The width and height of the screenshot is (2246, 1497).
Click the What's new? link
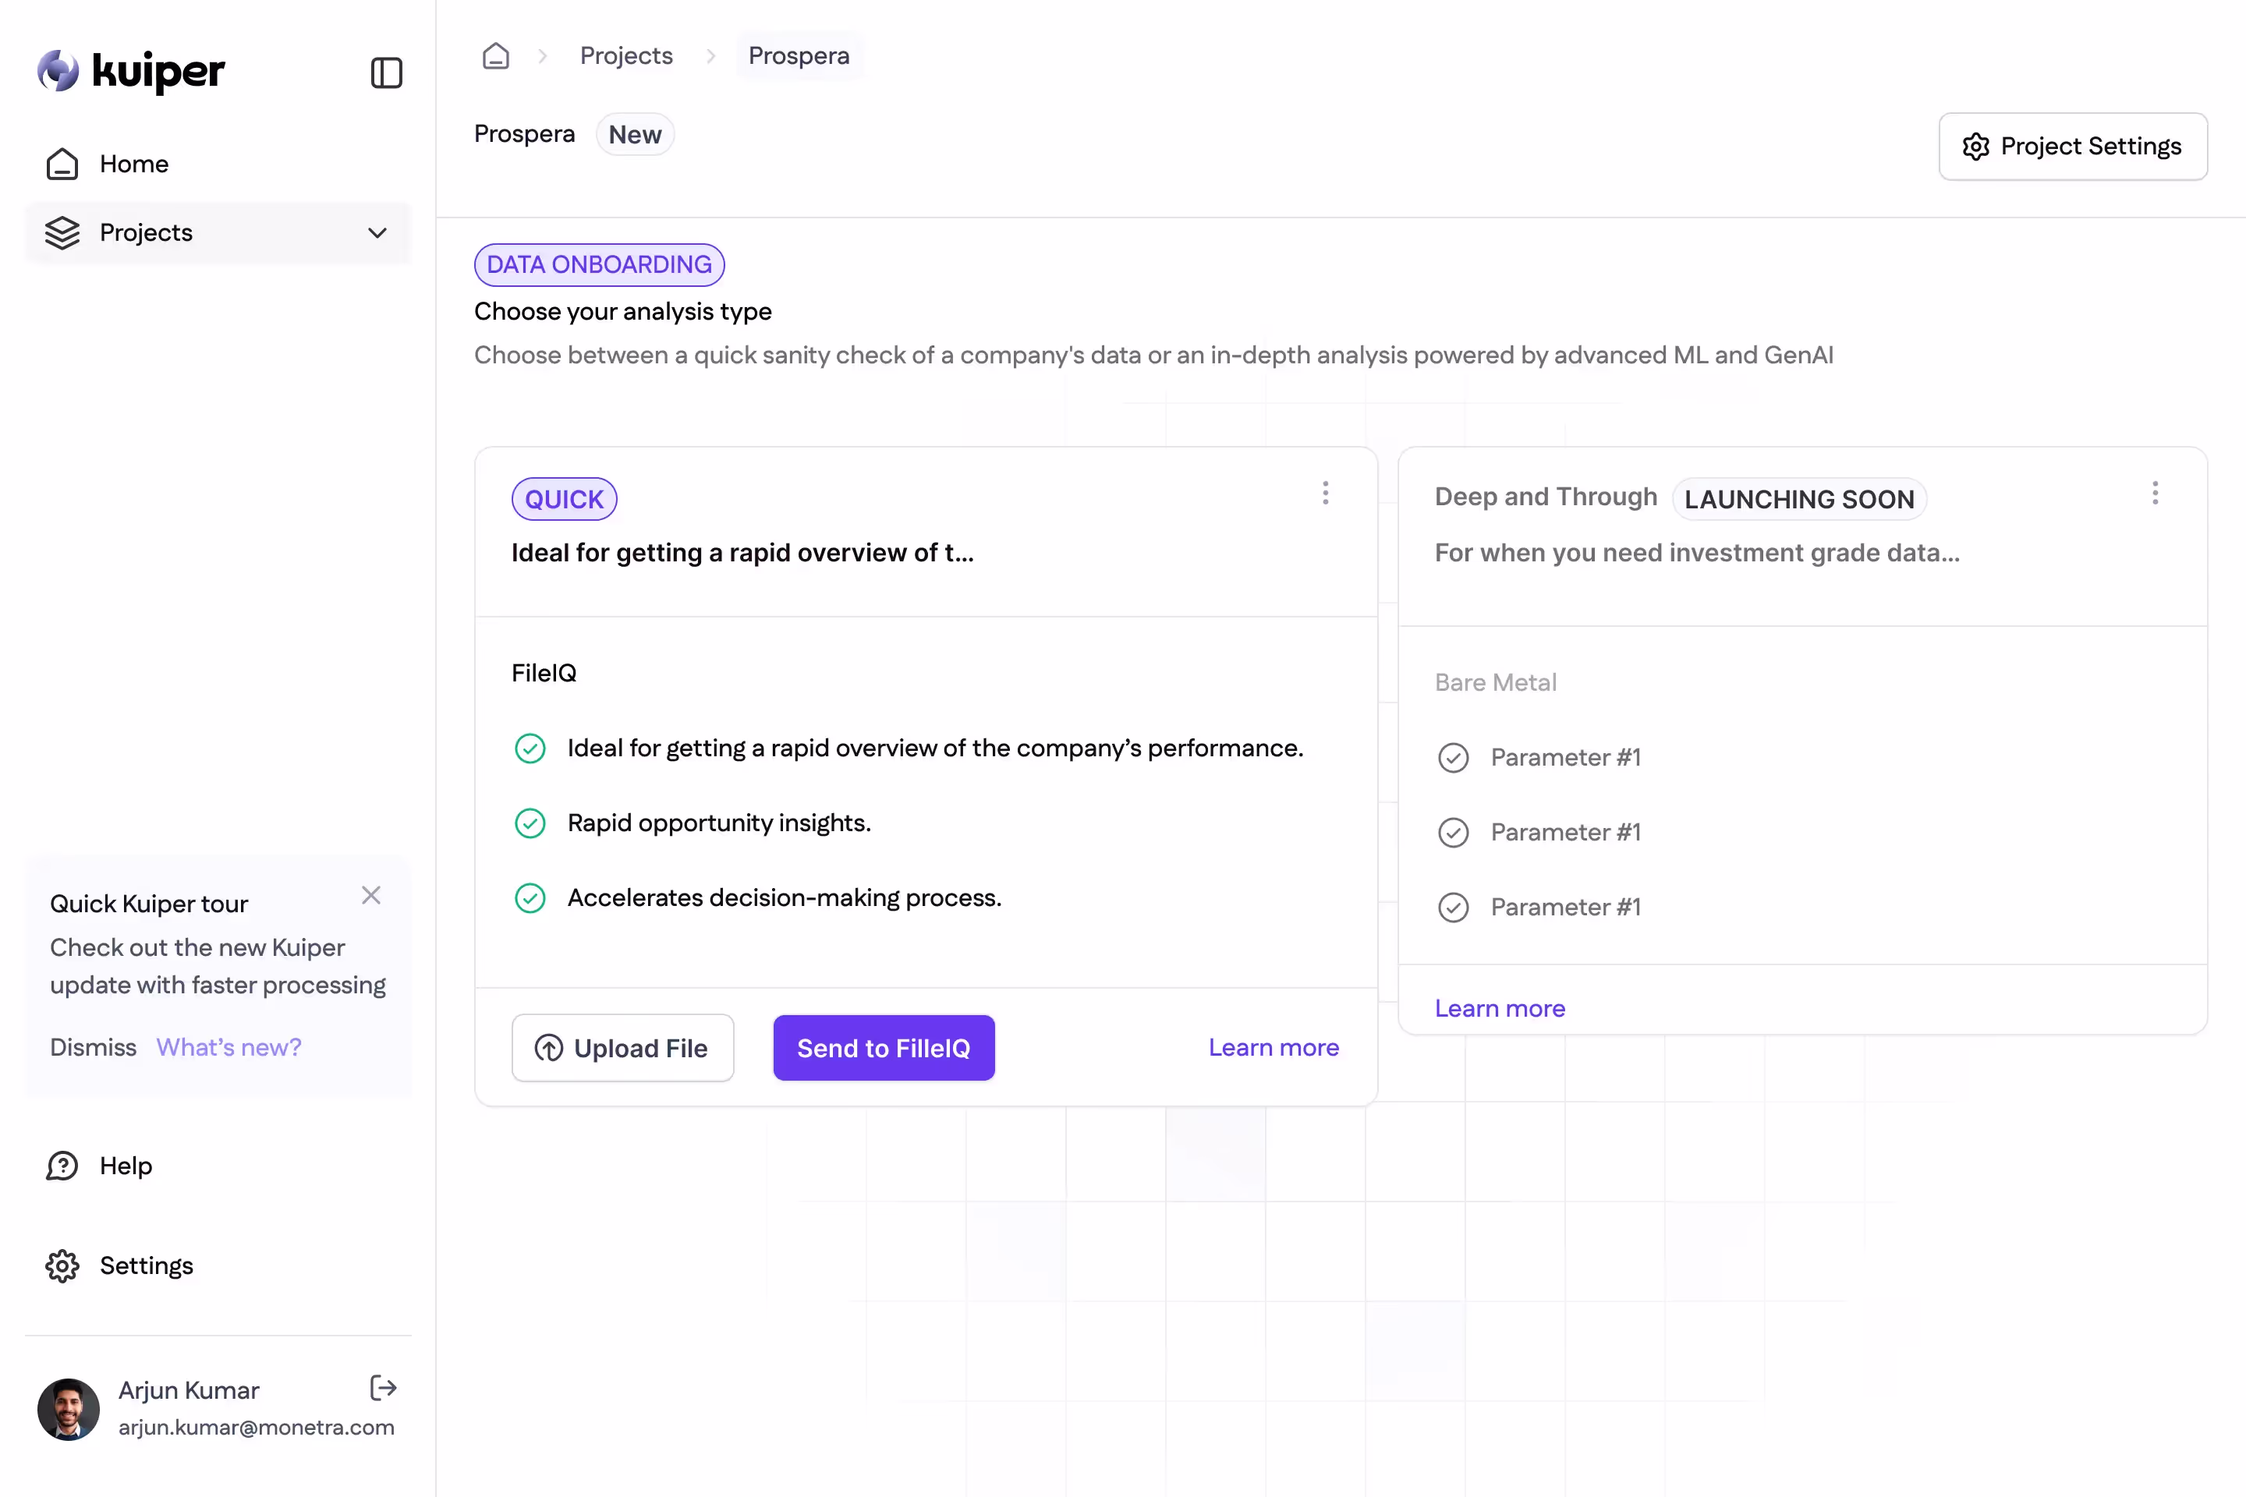point(228,1046)
